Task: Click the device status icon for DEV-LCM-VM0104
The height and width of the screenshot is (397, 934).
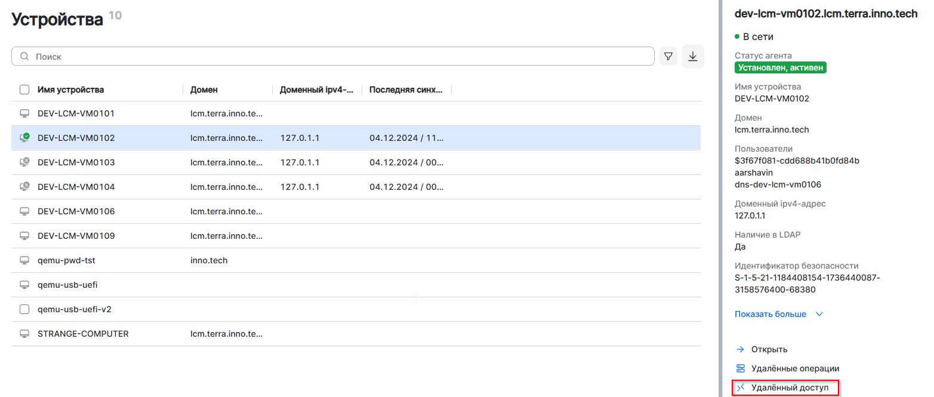Action: (24, 187)
